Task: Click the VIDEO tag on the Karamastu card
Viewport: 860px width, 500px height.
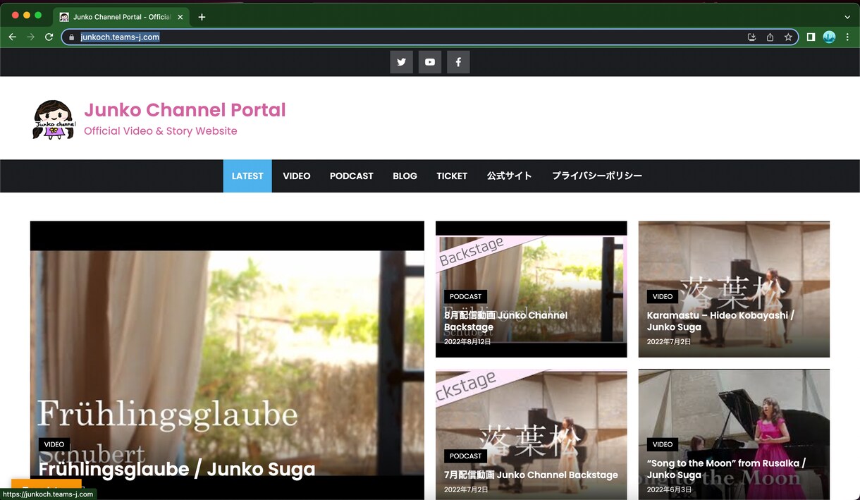Action: click(x=663, y=297)
